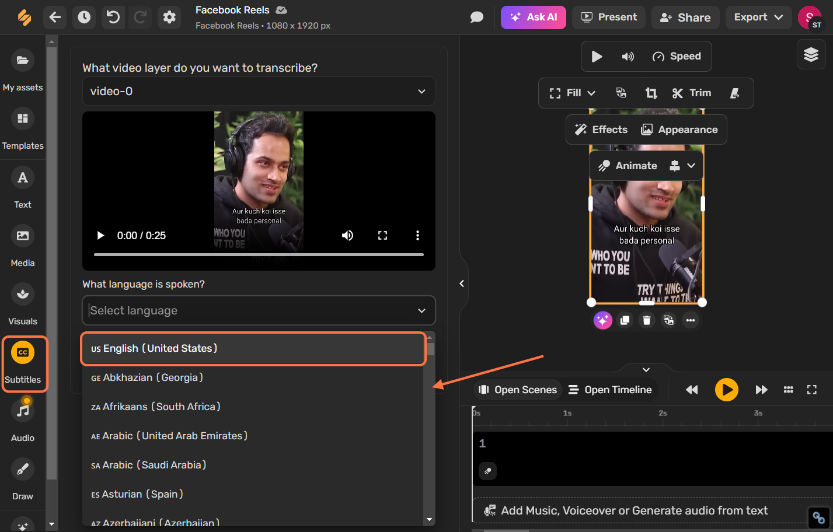Screen dimensions: 833x532
Task: Open project settings gear
Action: point(169,17)
